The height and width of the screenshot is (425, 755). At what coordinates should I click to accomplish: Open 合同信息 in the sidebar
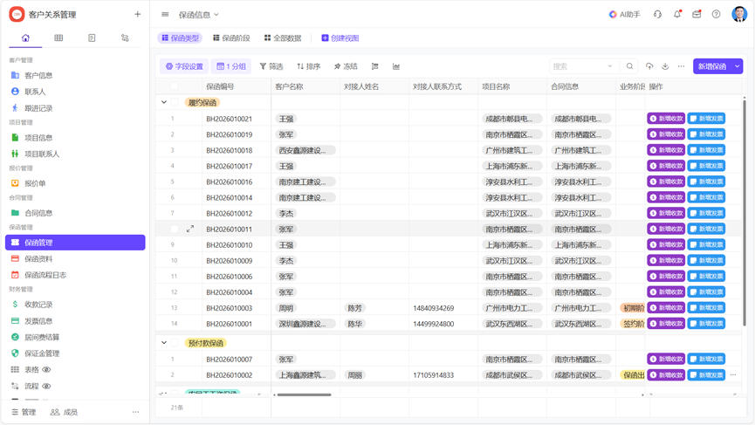coord(38,213)
